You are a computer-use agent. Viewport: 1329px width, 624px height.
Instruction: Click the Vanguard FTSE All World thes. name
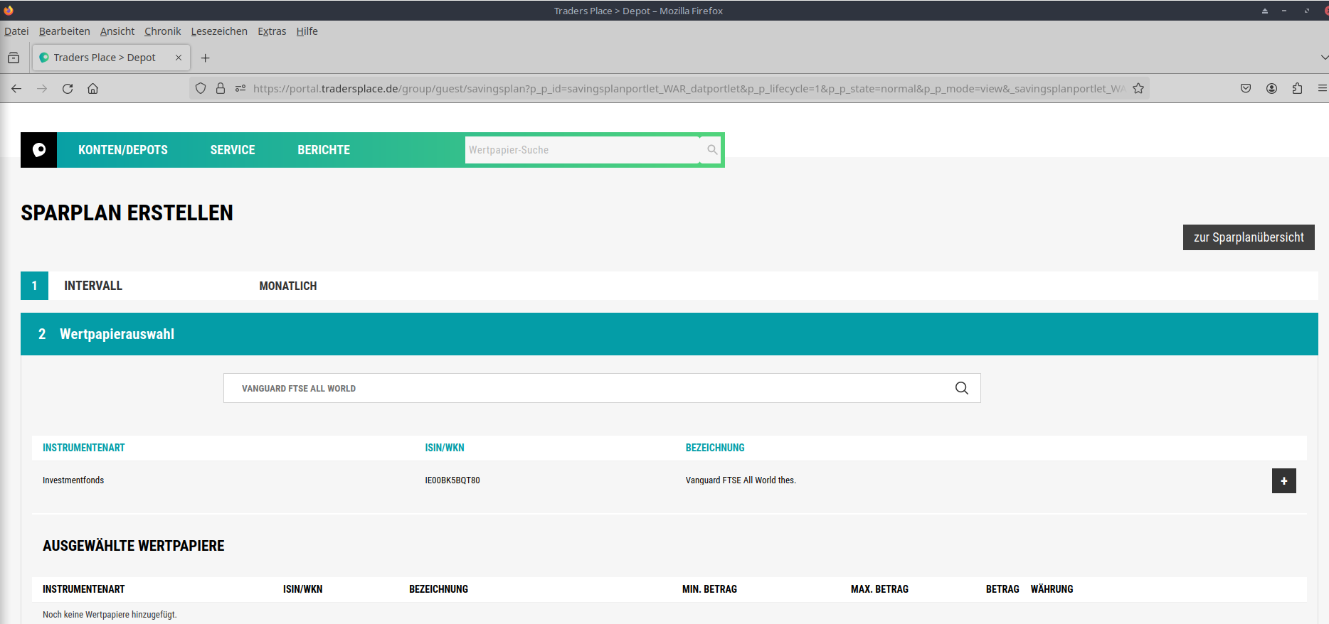click(x=741, y=480)
